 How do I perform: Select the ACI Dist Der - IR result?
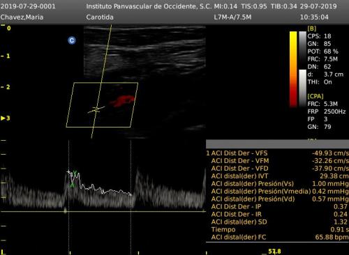click(277, 215)
